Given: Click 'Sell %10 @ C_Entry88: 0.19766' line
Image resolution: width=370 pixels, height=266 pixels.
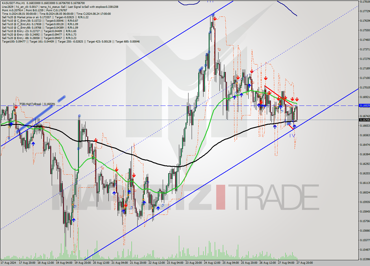Looking at the screenshot, I should click(40, 27).
